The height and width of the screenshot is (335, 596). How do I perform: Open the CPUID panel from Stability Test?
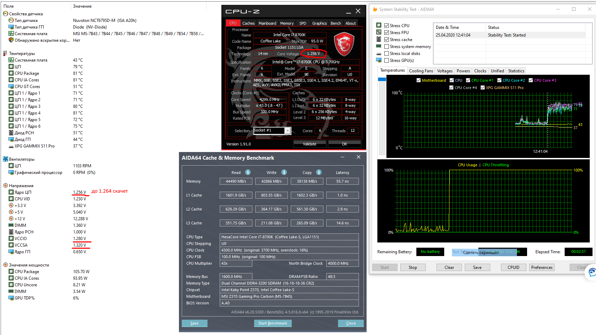click(513, 268)
